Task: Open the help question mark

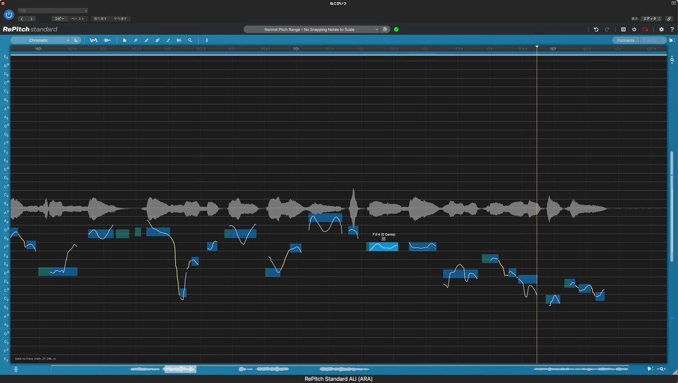Action: click(672, 29)
